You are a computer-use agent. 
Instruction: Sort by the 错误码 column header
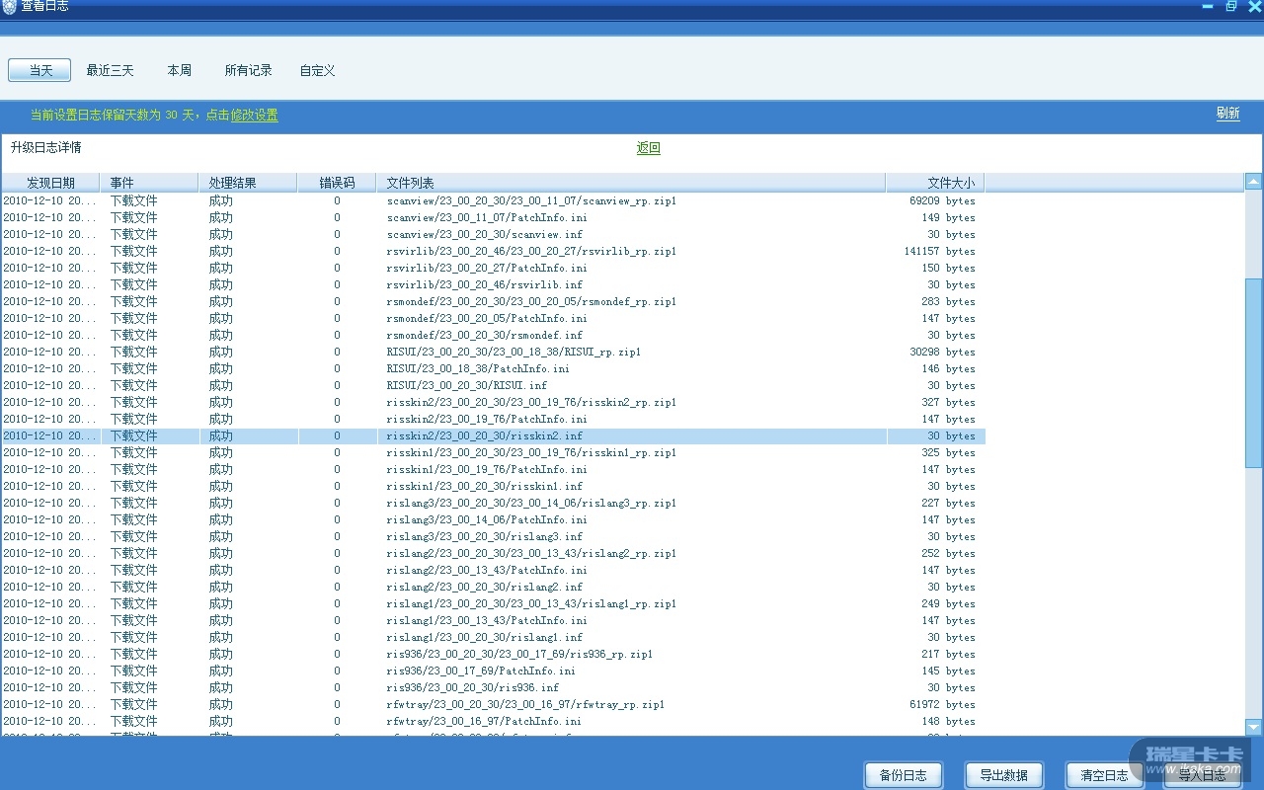click(x=337, y=183)
